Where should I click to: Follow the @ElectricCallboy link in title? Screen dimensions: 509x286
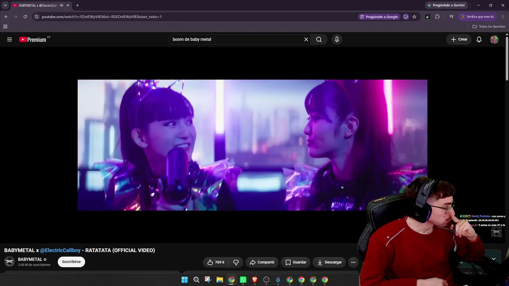click(x=60, y=250)
